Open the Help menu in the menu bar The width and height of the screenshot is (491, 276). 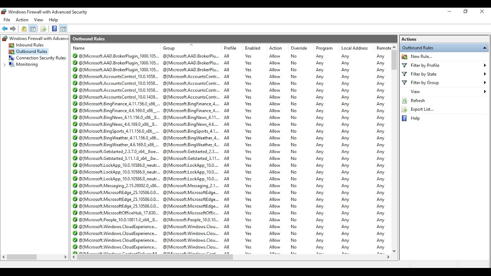point(53,20)
